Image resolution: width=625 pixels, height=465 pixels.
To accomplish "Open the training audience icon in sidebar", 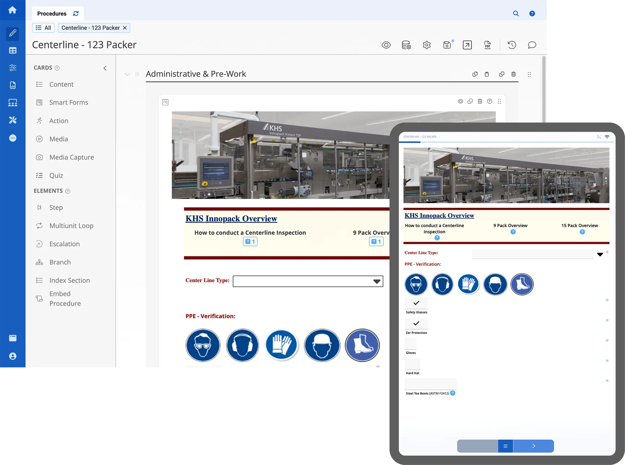I will pyautogui.click(x=12, y=103).
